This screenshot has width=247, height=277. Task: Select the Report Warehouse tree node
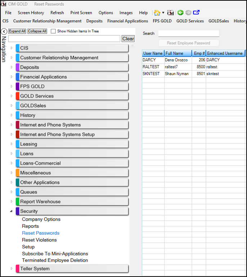(x=72, y=202)
